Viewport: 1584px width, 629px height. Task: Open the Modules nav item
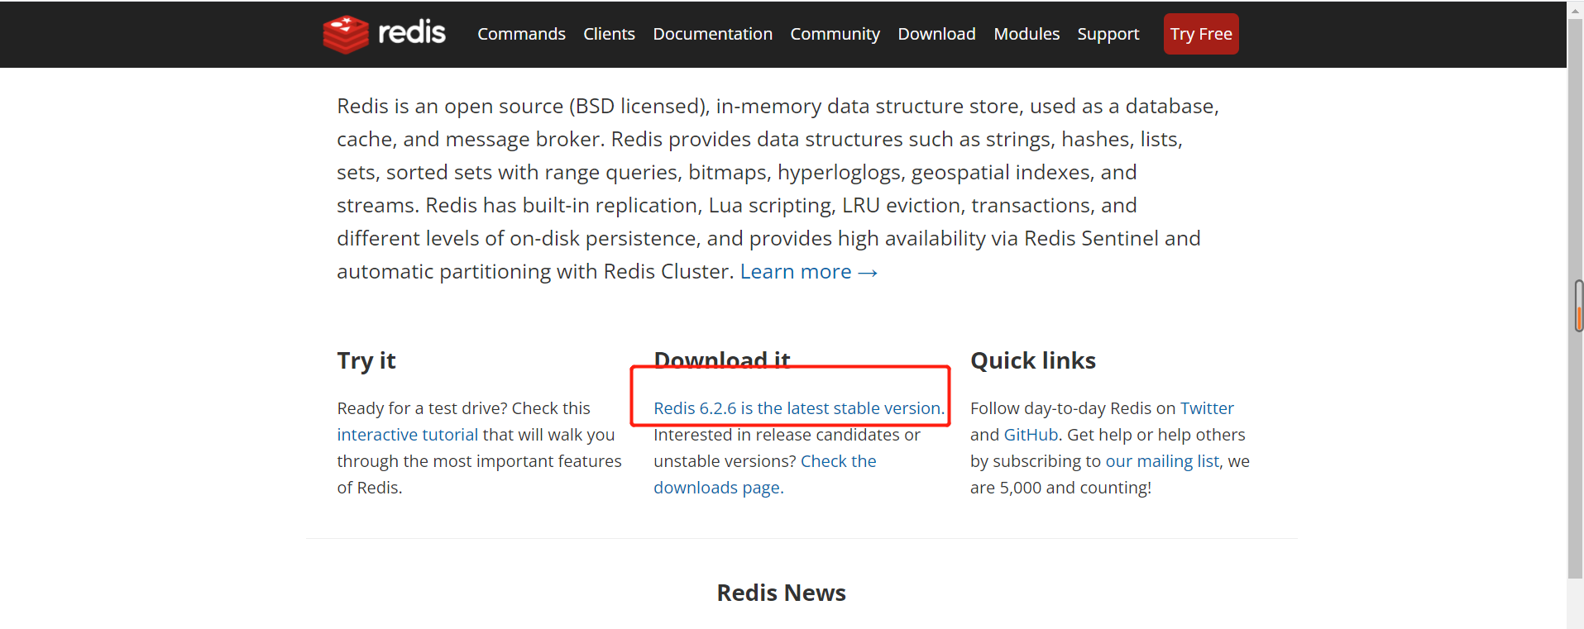[x=1026, y=34]
